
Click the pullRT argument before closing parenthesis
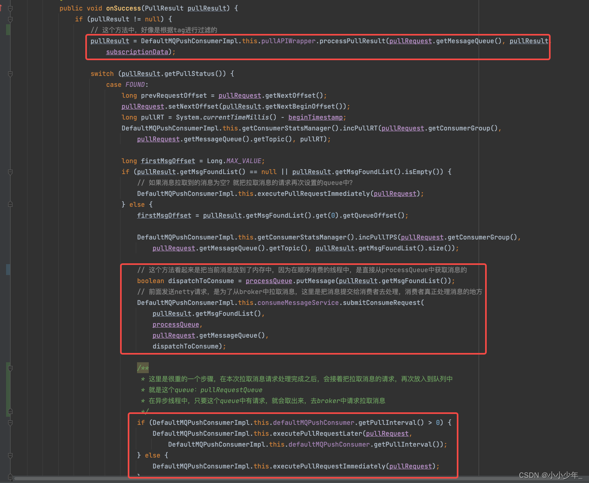pyautogui.click(x=311, y=139)
